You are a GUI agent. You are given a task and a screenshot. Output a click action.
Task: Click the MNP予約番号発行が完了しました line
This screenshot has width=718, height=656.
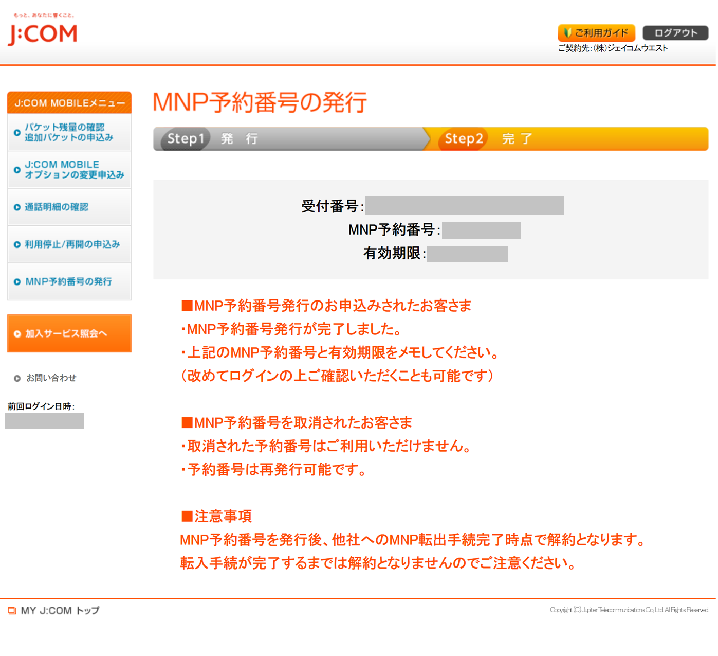click(x=291, y=329)
